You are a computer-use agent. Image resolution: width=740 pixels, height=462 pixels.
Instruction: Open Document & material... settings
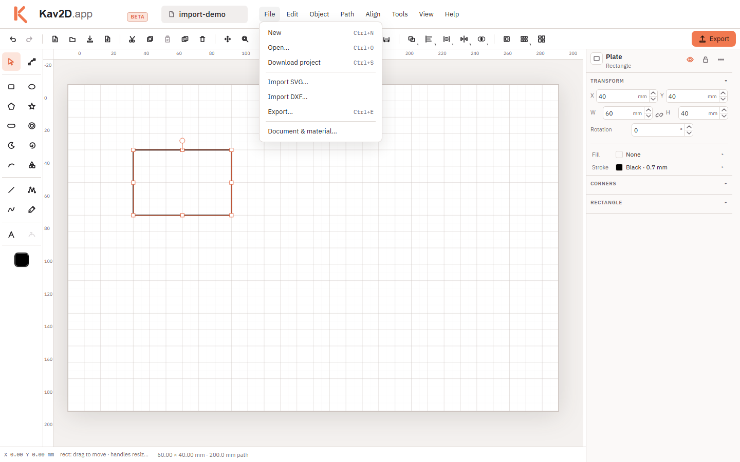coord(321,131)
